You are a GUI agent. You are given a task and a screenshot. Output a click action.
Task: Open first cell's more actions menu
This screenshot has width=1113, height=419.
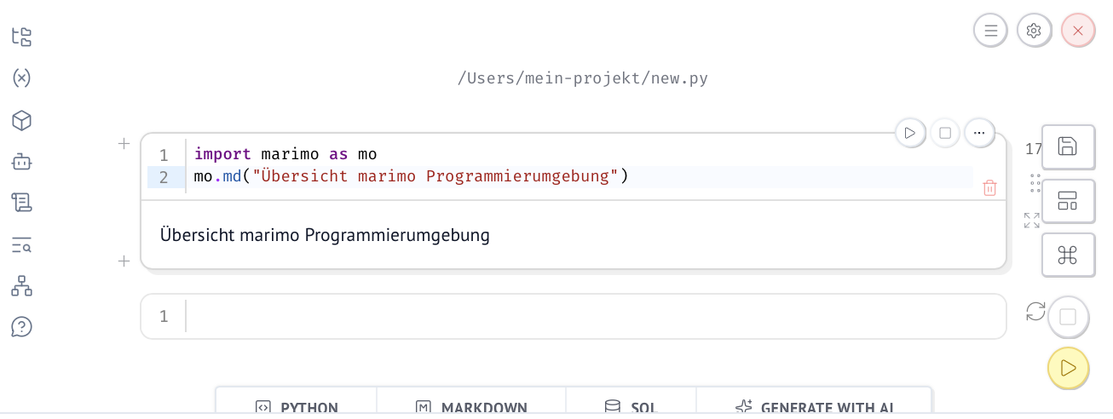979,133
